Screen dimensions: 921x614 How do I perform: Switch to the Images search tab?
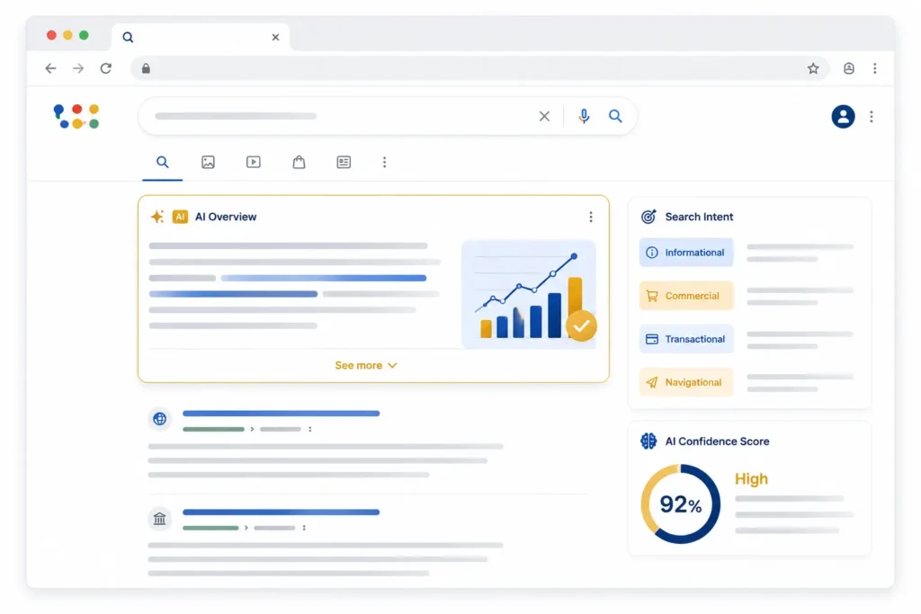[208, 162]
